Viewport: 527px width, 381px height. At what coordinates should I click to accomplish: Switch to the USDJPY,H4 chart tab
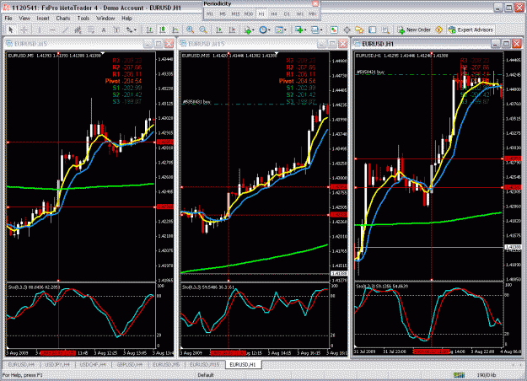pyautogui.click(x=56, y=364)
